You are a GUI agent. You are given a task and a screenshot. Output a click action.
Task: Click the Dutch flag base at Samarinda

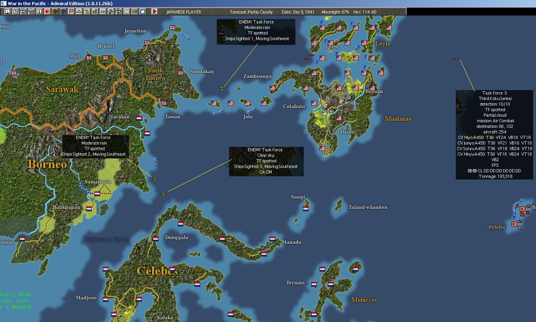tap(97, 194)
